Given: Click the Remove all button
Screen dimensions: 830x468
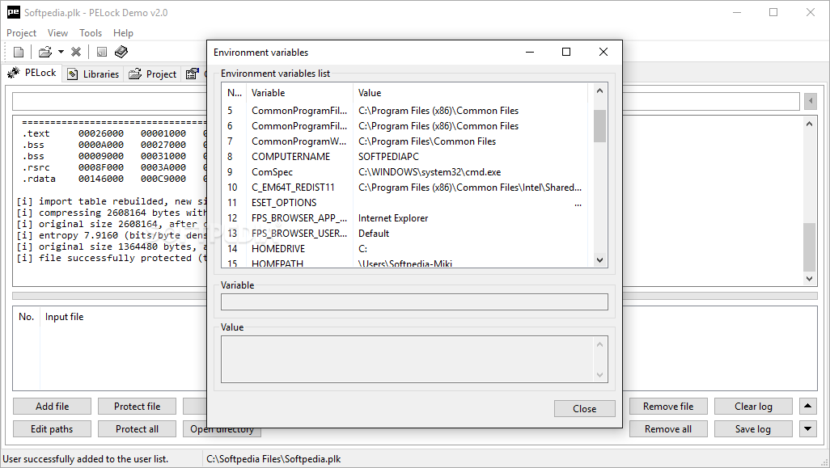Looking at the screenshot, I should [x=668, y=429].
